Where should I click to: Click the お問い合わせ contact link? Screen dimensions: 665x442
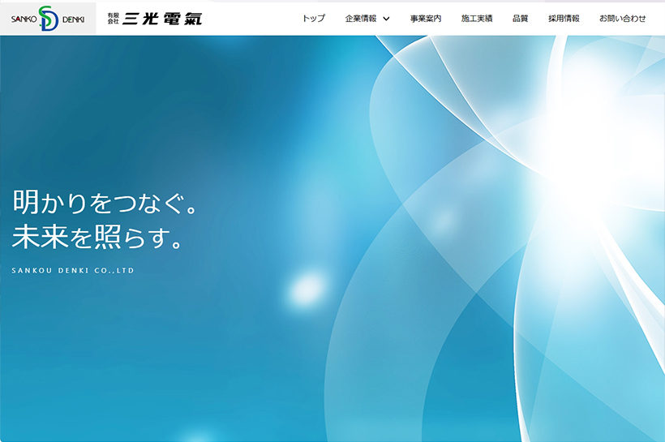tap(623, 18)
